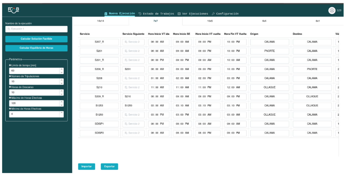The width and height of the screenshot is (346, 175).
Task: Decrease the Número de Tripulaciones value
Action: [62, 83]
